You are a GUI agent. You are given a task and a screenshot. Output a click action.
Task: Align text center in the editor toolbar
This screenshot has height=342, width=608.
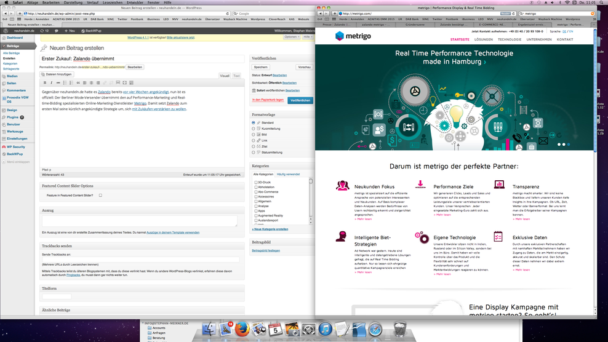tap(91, 82)
